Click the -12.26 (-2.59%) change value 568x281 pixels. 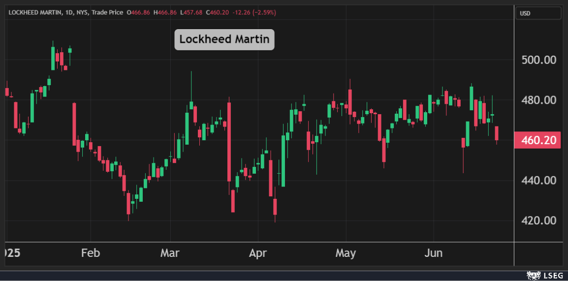[254, 13]
